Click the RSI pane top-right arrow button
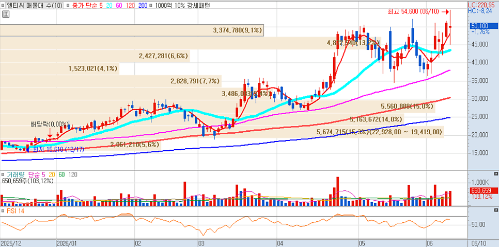Image resolution: width=499 pixels, height=247 pixels. tap(496, 210)
